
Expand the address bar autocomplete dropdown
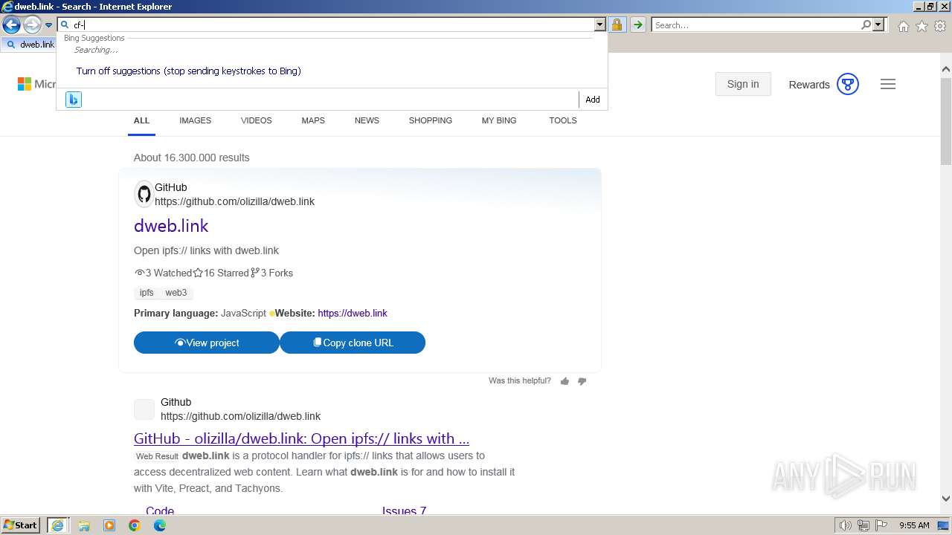pos(600,25)
